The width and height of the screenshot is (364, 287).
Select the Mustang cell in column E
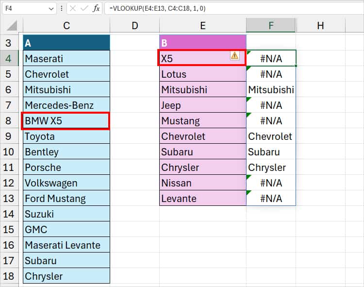tap(203, 120)
